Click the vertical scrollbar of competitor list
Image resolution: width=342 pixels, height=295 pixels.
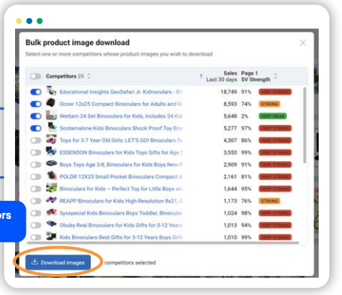click(304, 125)
